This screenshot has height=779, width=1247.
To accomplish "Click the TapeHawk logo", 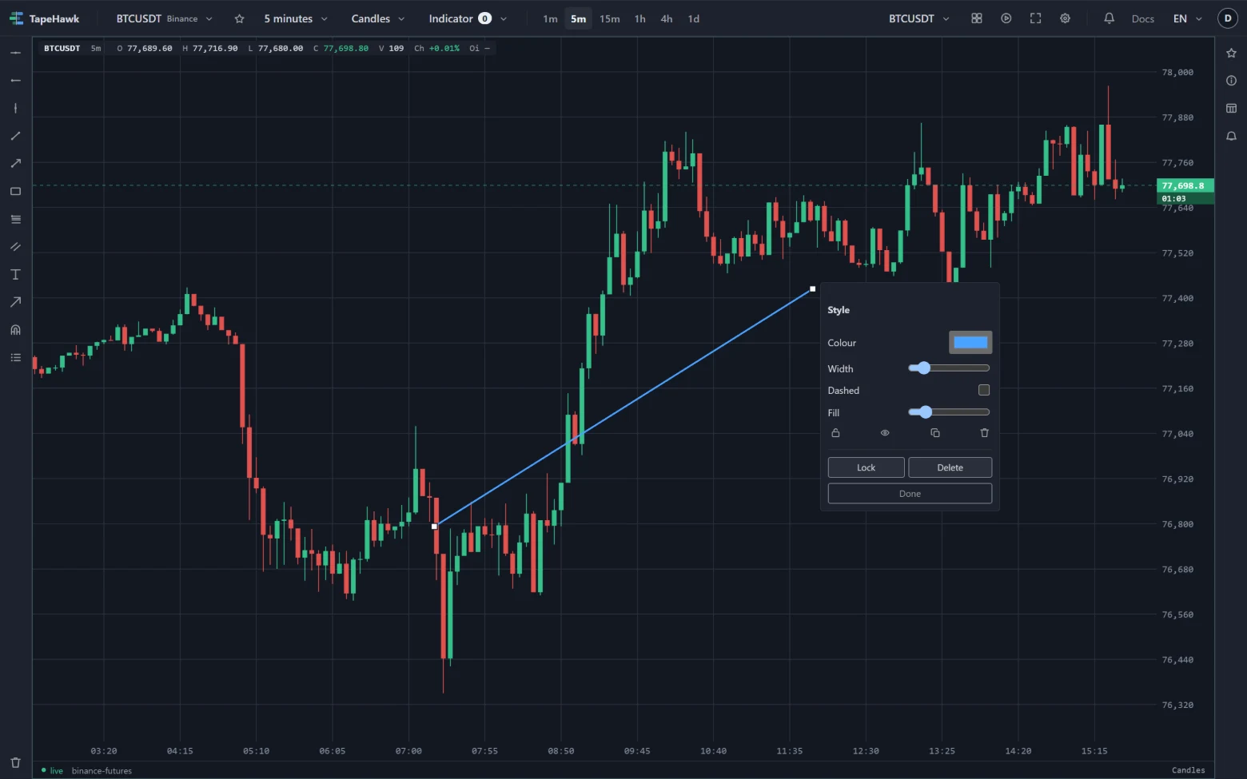I will [45, 18].
